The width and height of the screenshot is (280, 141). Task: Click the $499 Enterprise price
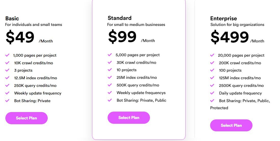click(230, 37)
